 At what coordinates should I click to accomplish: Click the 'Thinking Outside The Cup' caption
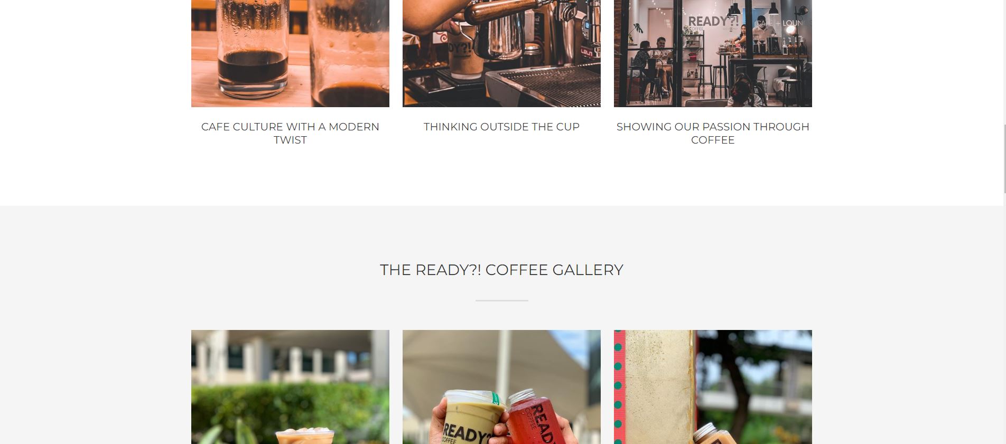click(501, 127)
